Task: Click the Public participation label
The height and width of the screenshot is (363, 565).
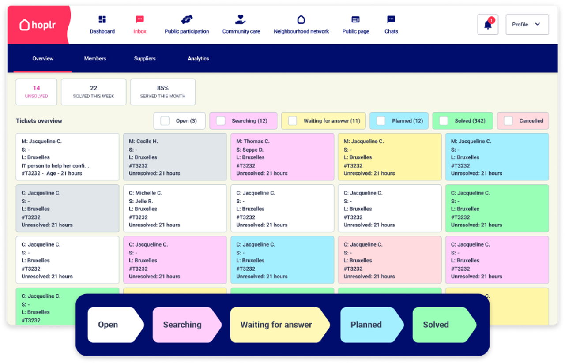Action: click(x=187, y=31)
